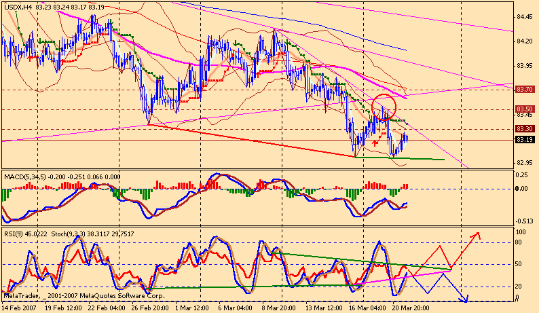Click the 19 Feb 12:00 time label
The width and height of the screenshot is (539, 313).
(63, 308)
